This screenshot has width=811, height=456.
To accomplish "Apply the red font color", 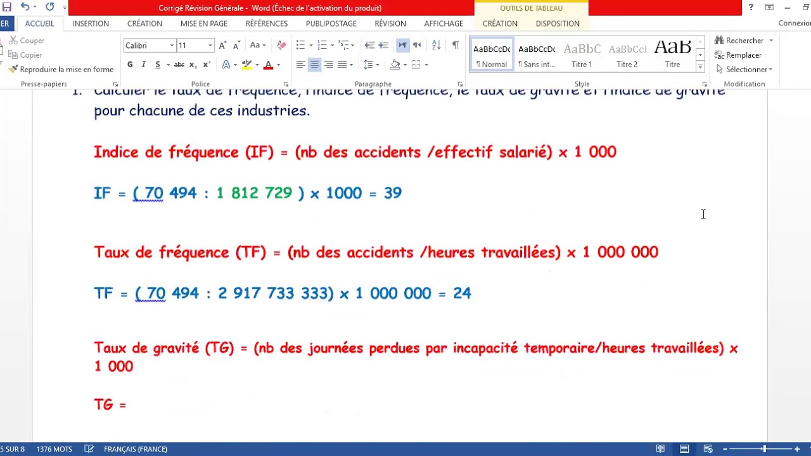I will 268,65.
